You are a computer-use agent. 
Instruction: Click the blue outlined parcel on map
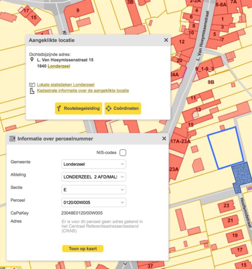point(225,148)
